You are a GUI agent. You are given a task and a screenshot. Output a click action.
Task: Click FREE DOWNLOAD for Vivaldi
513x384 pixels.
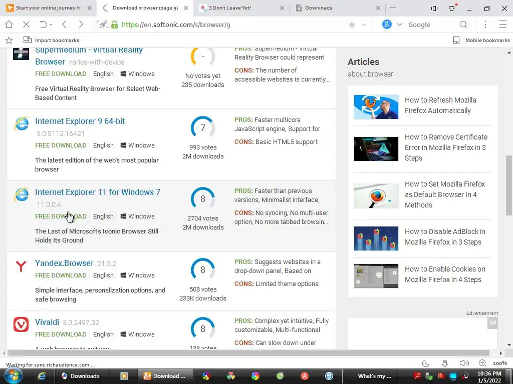(61, 334)
